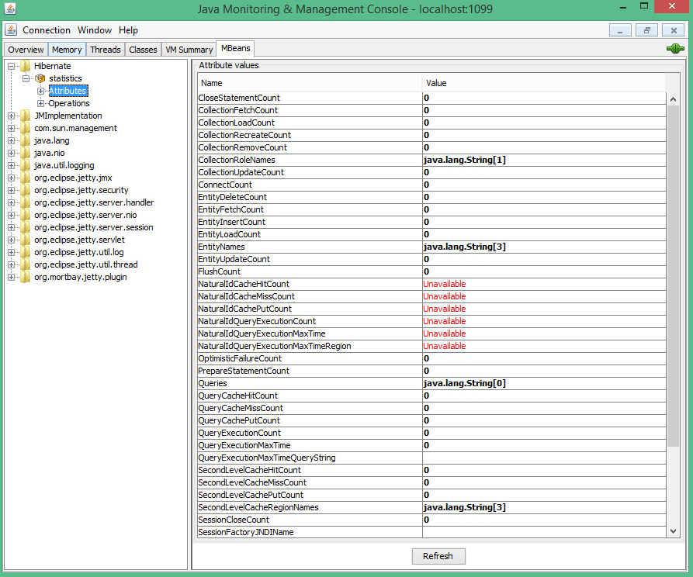This screenshot has width=693, height=577.
Task: Click the QueryExecutionMaxTimeQueryString empty value cell
Action: pyautogui.click(x=544, y=458)
